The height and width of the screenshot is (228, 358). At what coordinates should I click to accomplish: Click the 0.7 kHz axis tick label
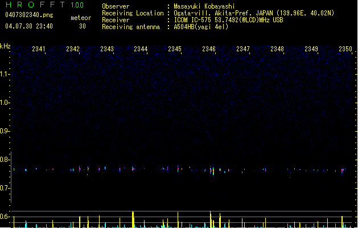[x=5, y=188]
